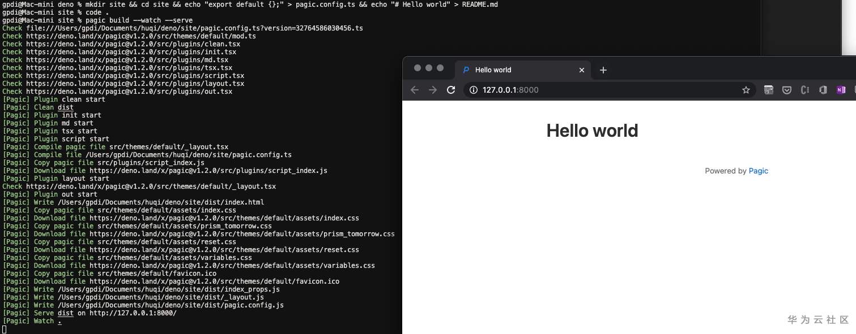
Task: Close the Hello world tab
Action: 582,70
